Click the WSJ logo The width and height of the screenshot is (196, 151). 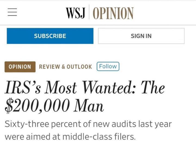(x=76, y=13)
